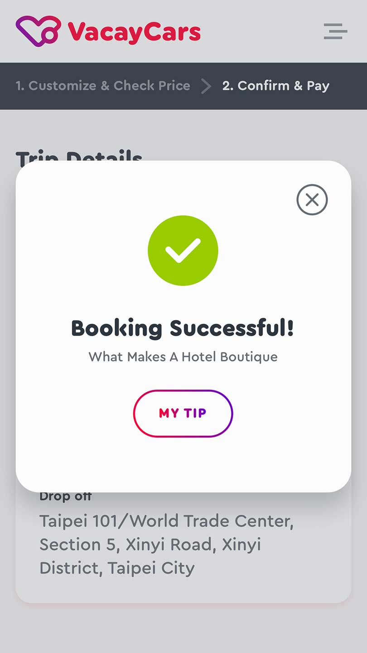Click the green success checkmark icon
367x653 pixels.
pyautogui.click(x=183, y=250)
